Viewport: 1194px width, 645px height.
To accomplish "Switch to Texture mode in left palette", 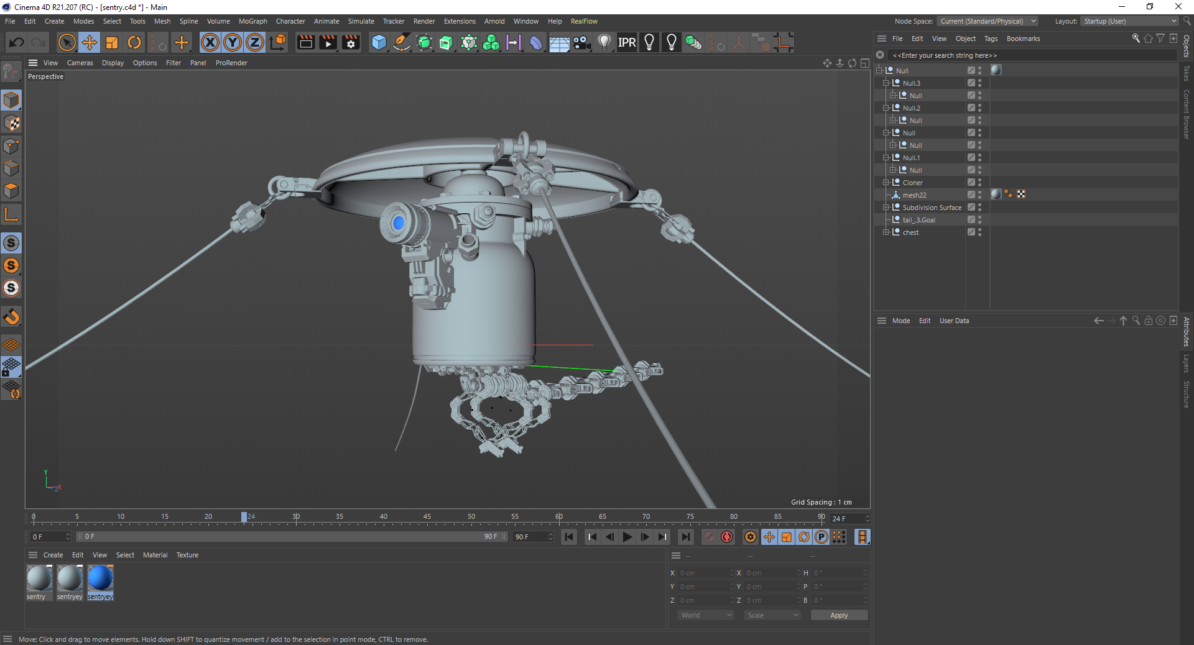I will point(11,123).
